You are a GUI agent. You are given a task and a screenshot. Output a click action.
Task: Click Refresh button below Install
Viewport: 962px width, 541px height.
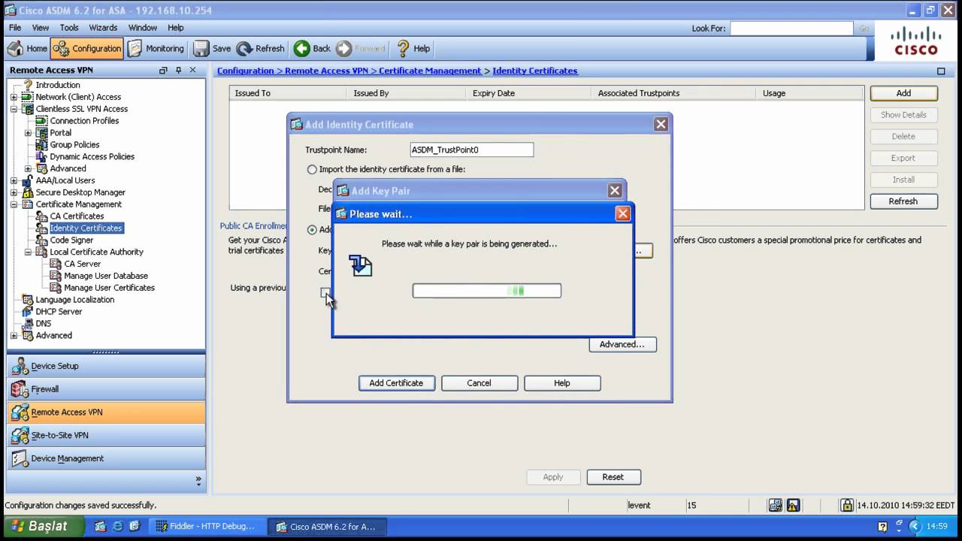click(x=903, y=201)
